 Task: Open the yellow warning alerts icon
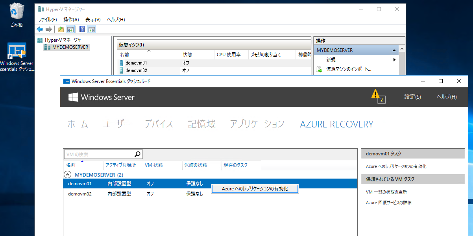pyautogui.click(x=376, y=94)
